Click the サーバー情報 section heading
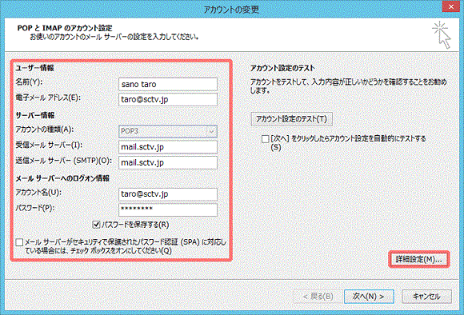Screen dimensions: 464x315 pyautogui.click(x=35, y=115)
